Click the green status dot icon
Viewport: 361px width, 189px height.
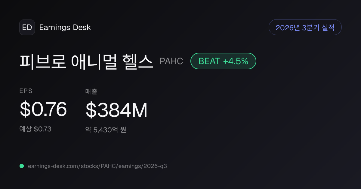(x=22, y=166)
